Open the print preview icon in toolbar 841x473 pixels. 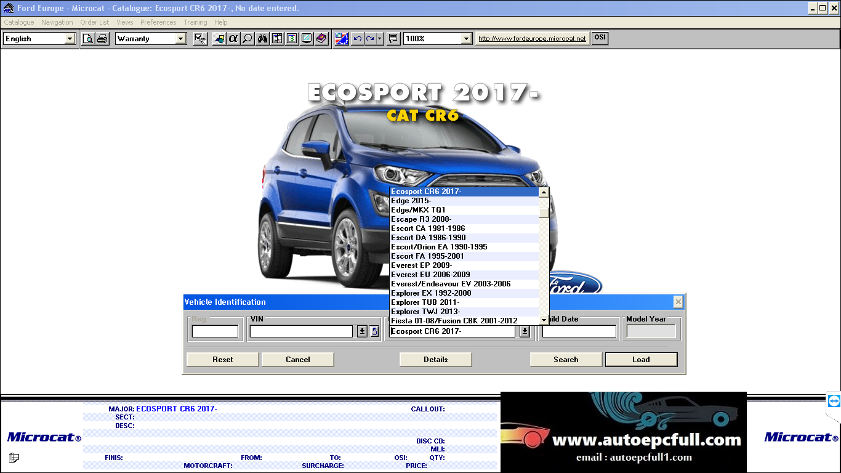89,39
